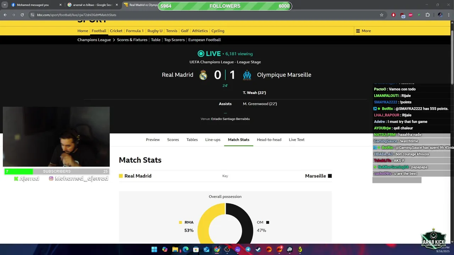
Task: Click the browser forward arrow
Action: (13, 15)
